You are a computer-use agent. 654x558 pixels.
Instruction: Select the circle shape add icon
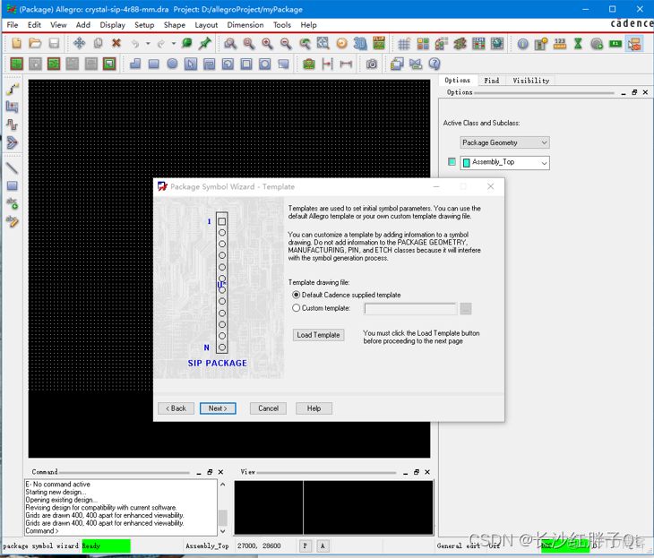[172, 64]
